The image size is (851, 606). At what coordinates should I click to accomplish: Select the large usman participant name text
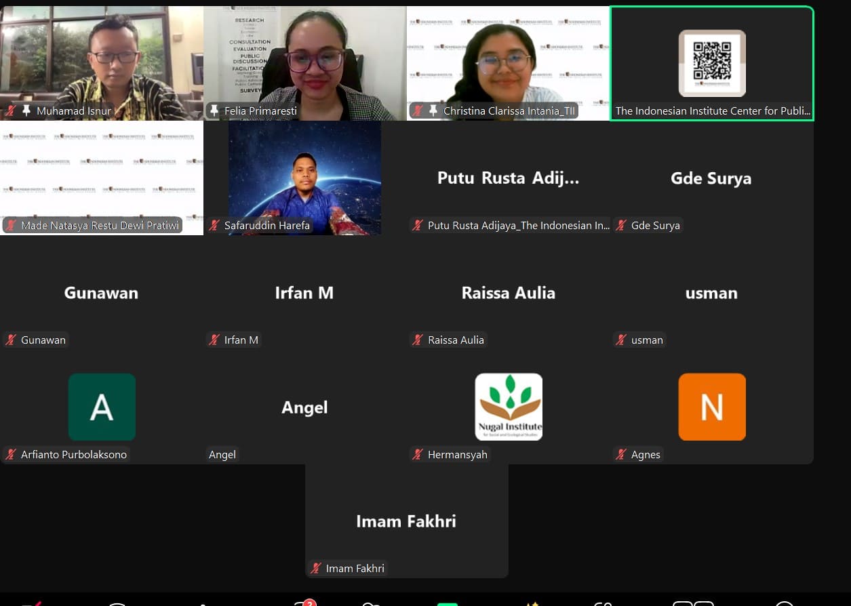click(711, 293)
